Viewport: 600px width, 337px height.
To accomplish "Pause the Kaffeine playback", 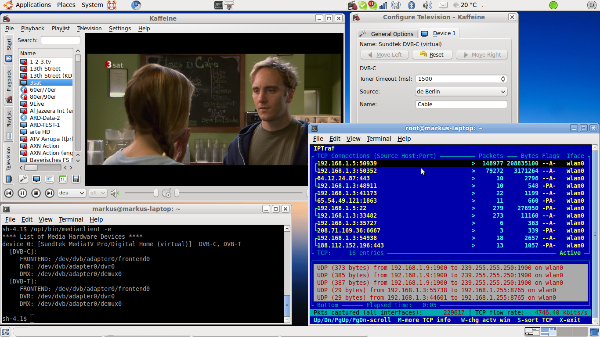I will (x=22, y=193).
